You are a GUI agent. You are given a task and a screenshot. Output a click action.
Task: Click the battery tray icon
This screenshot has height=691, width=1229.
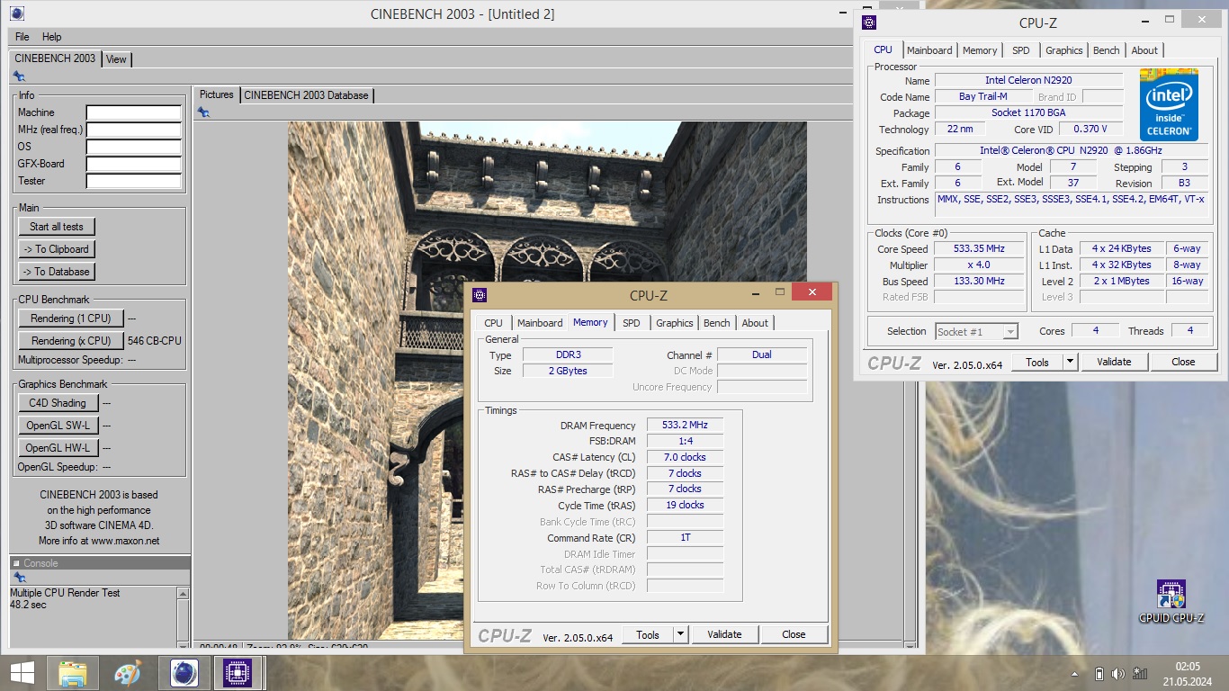pos(1099,673)
